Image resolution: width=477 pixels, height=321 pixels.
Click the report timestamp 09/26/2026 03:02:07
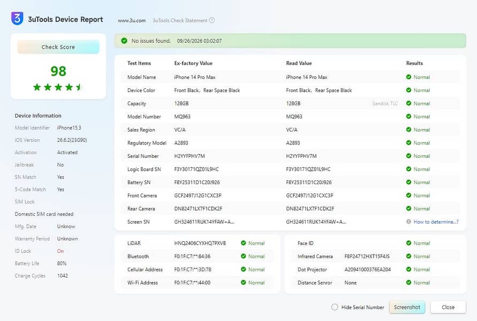pyautogui.click(x=199, y=41)
